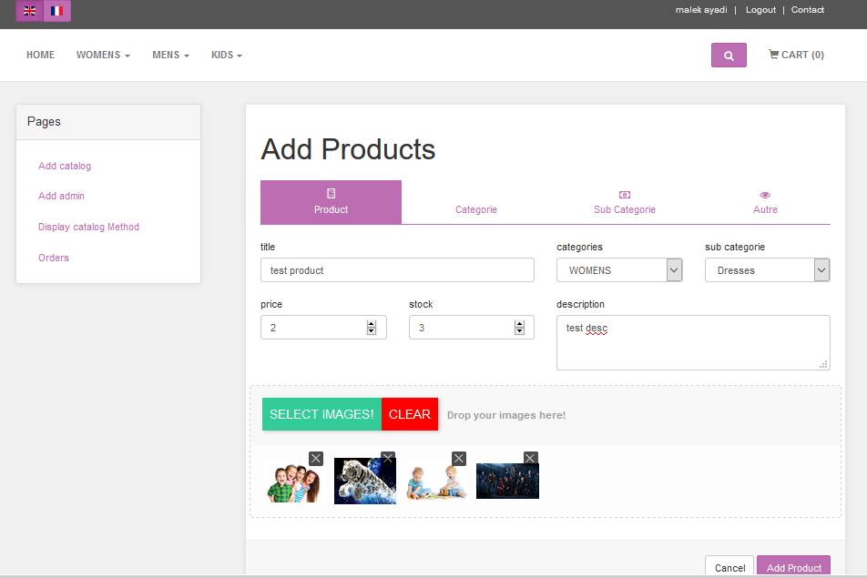Open the shopping cart
Image resolution: width=867 pixels, height=578 pixels.
(796, 55)
